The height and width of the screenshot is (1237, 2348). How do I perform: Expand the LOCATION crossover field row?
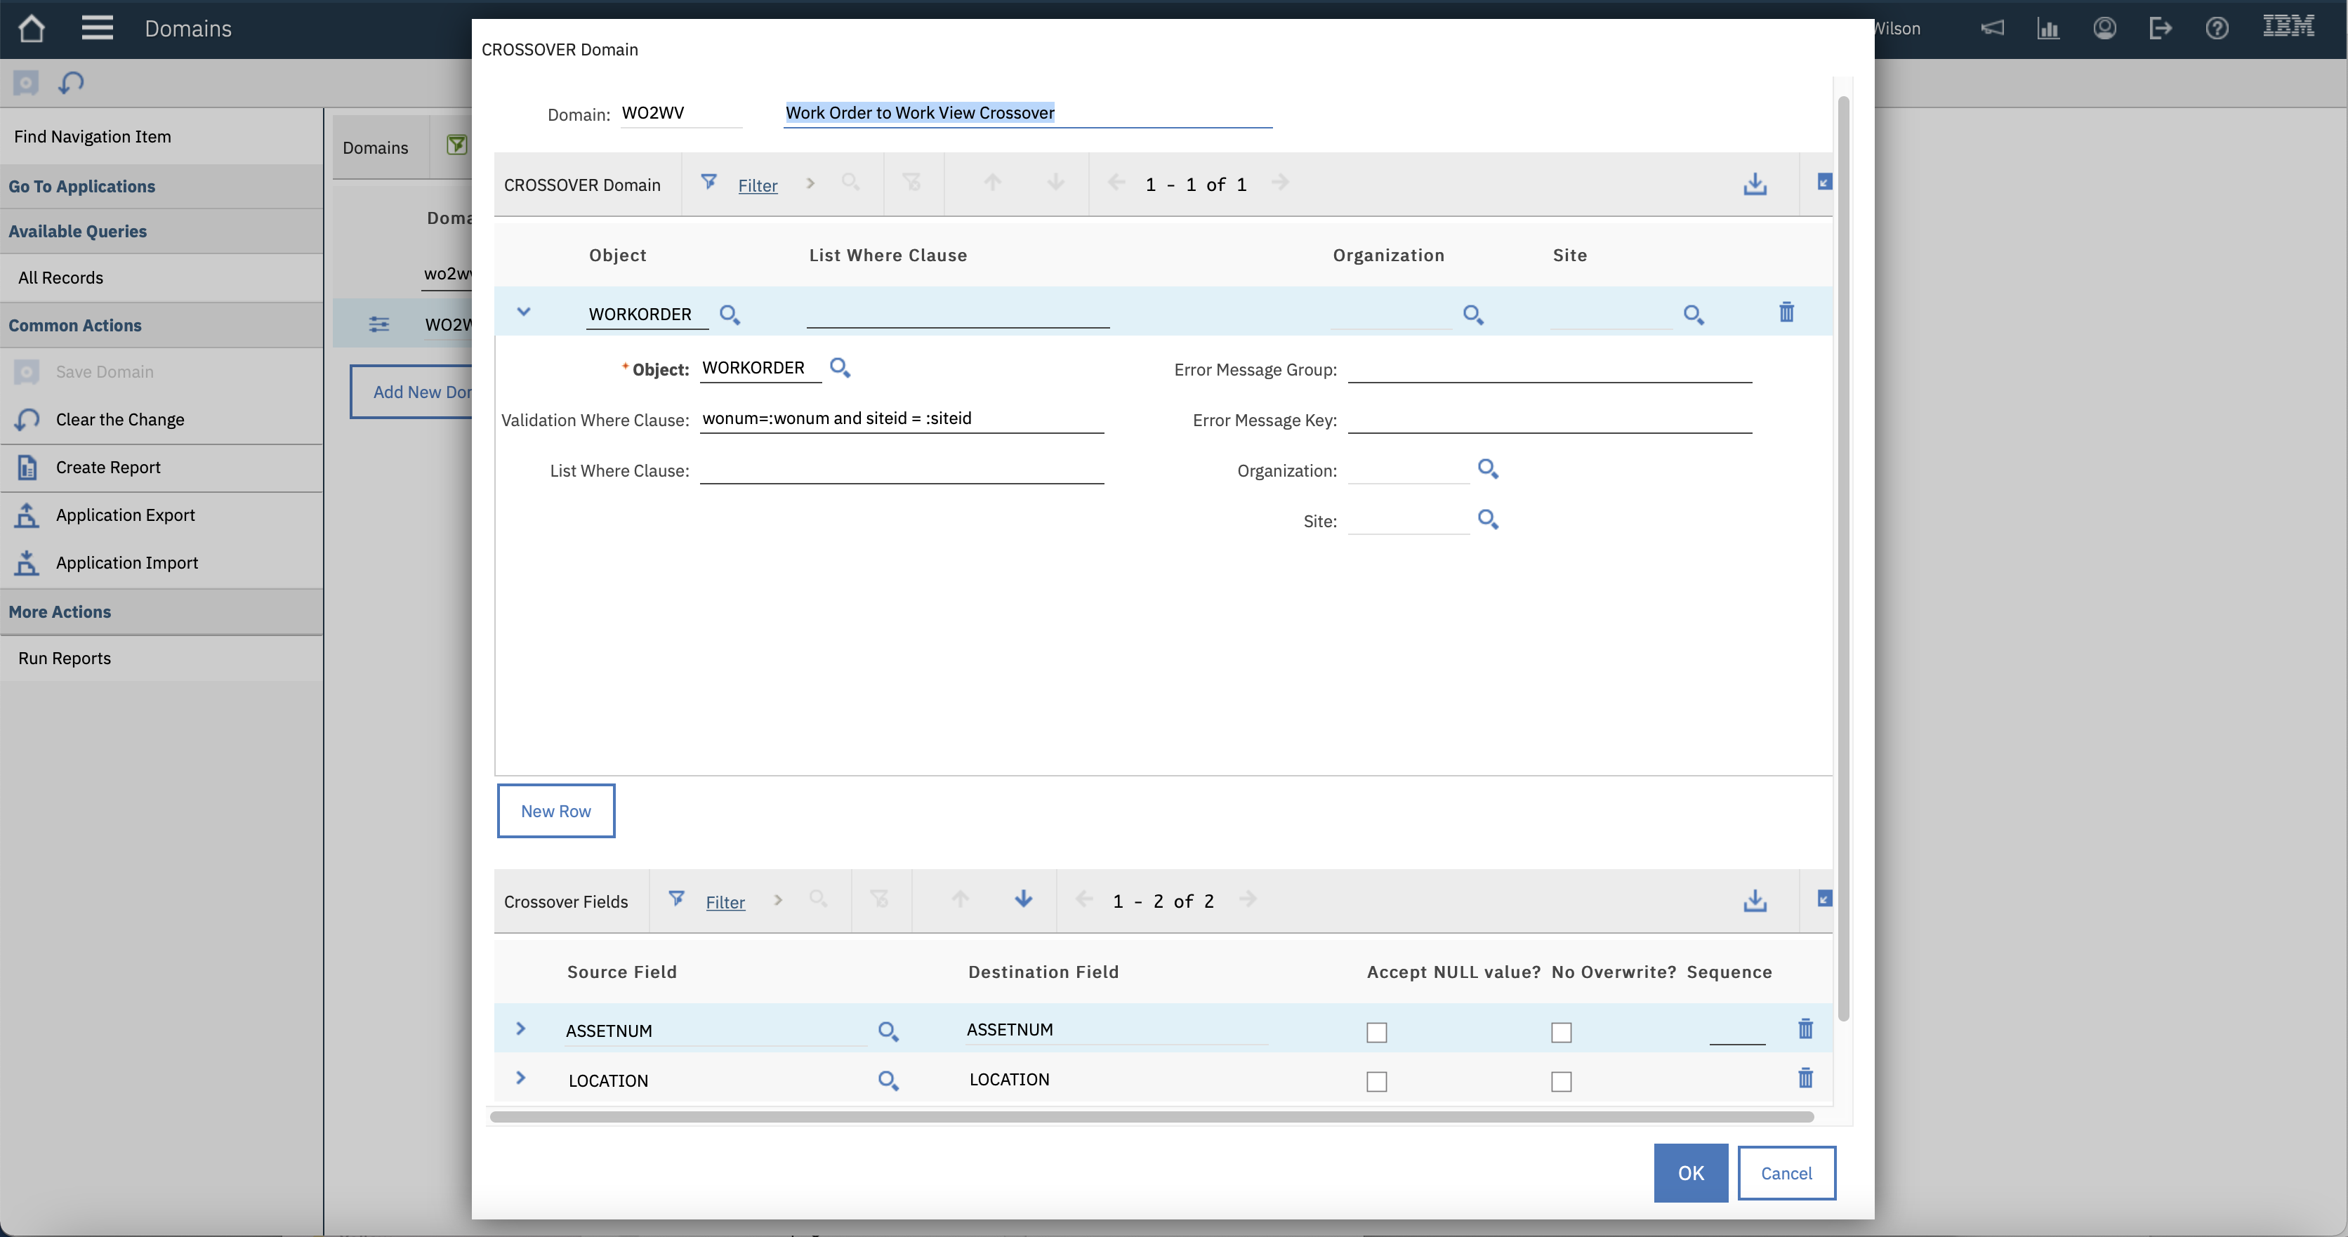click(520, 1078)
